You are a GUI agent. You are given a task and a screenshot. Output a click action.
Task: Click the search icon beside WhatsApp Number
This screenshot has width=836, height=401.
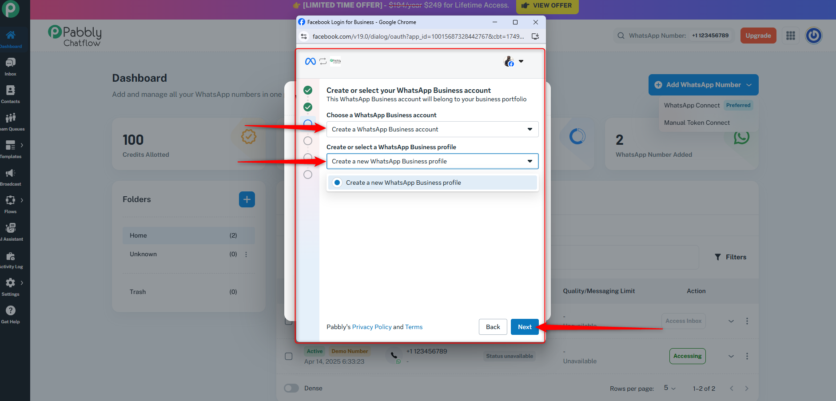click(x=621, y=36)
